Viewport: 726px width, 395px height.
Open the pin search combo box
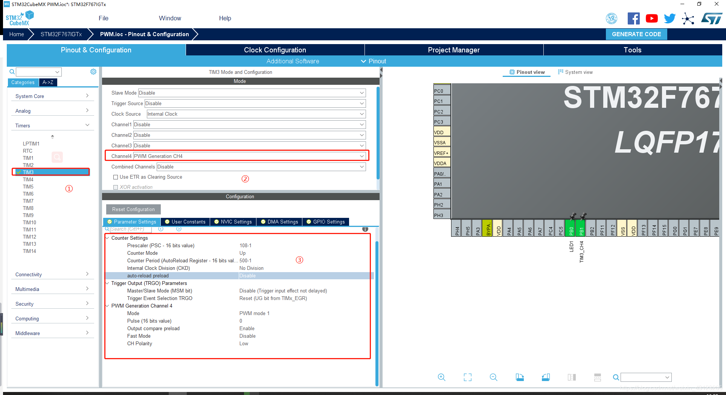[x=646, y=377]
